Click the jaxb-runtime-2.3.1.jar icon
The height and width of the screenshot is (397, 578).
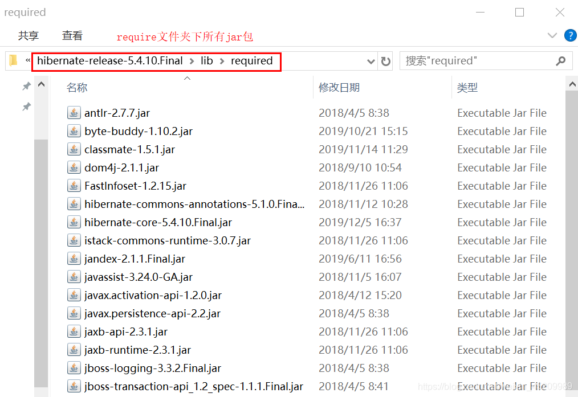tap(74, 350)
